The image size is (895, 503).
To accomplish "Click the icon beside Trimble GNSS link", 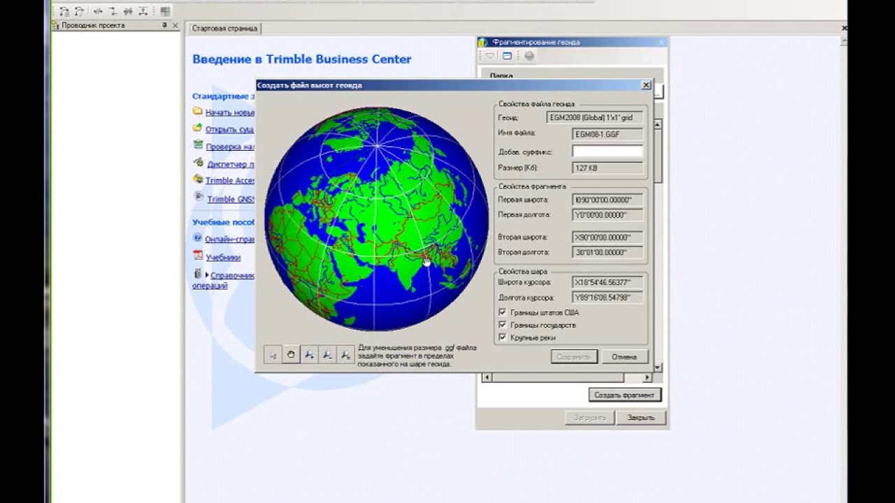I will tap(199, 197).
